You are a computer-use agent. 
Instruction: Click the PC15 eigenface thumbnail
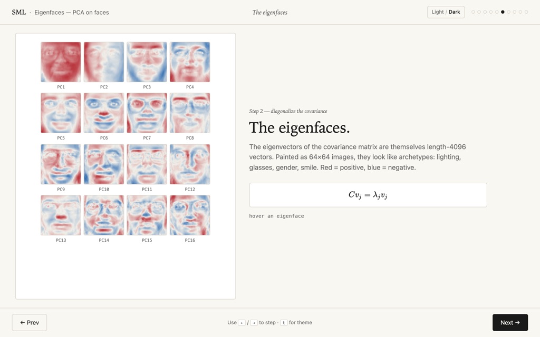click(147, 215)
